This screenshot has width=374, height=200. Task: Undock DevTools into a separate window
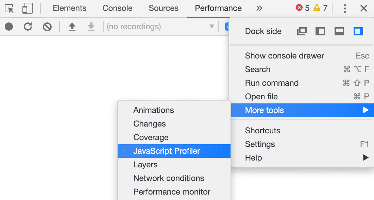pyautogui.click(x=302, y=31)
